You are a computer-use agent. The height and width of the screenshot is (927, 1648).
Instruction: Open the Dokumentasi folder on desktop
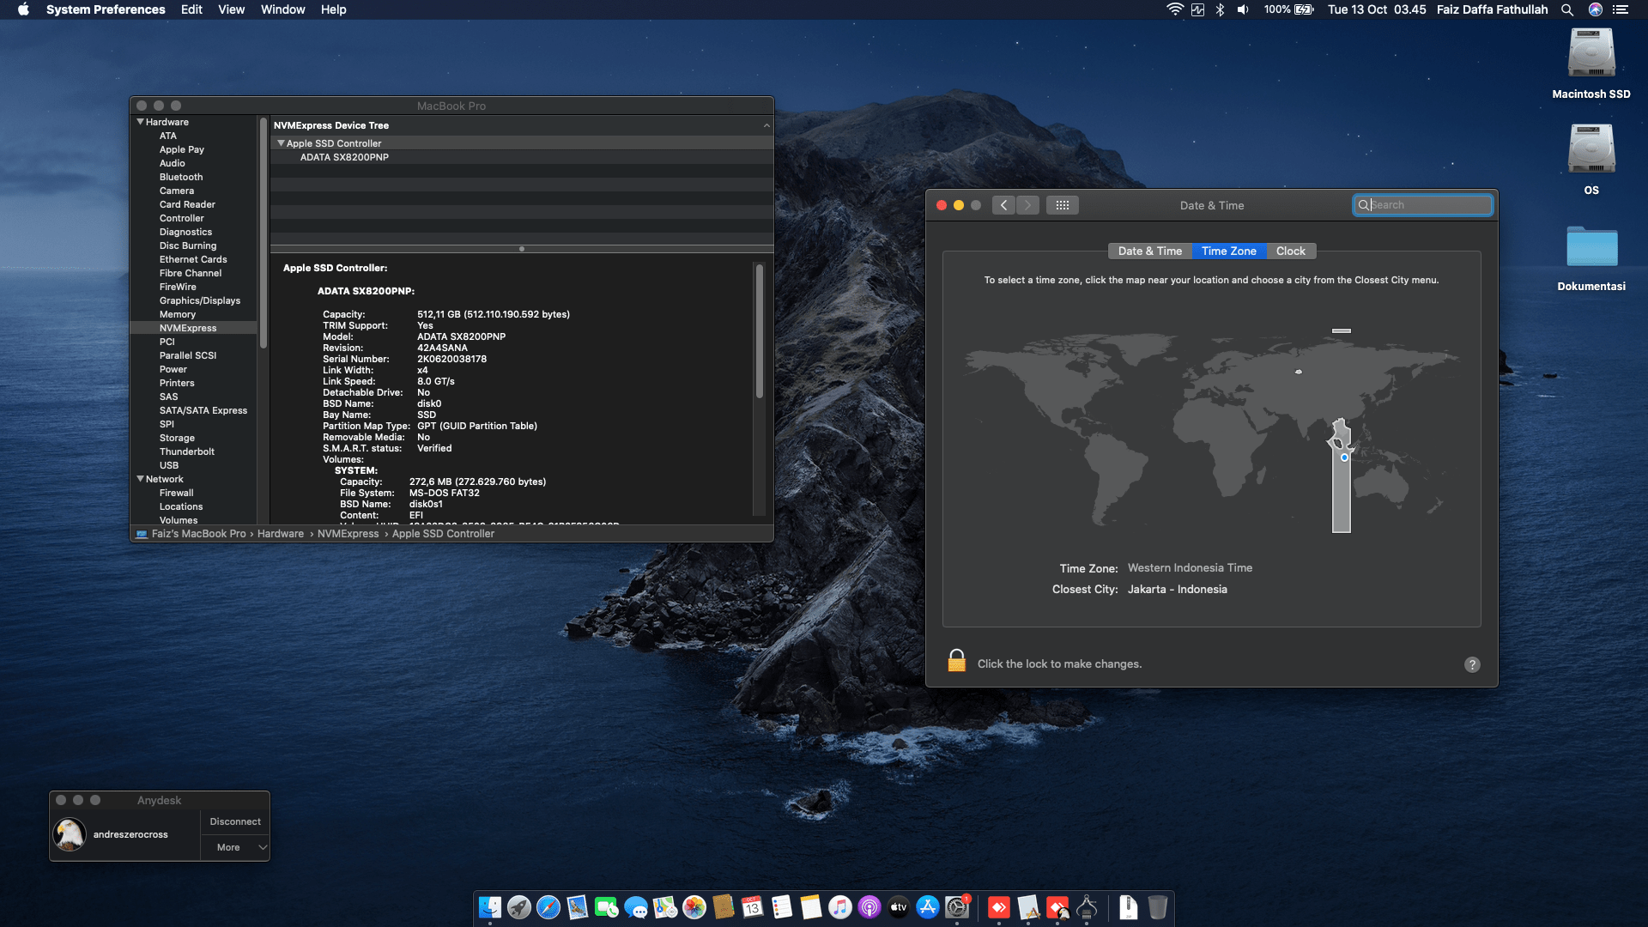pos(1591,246)
